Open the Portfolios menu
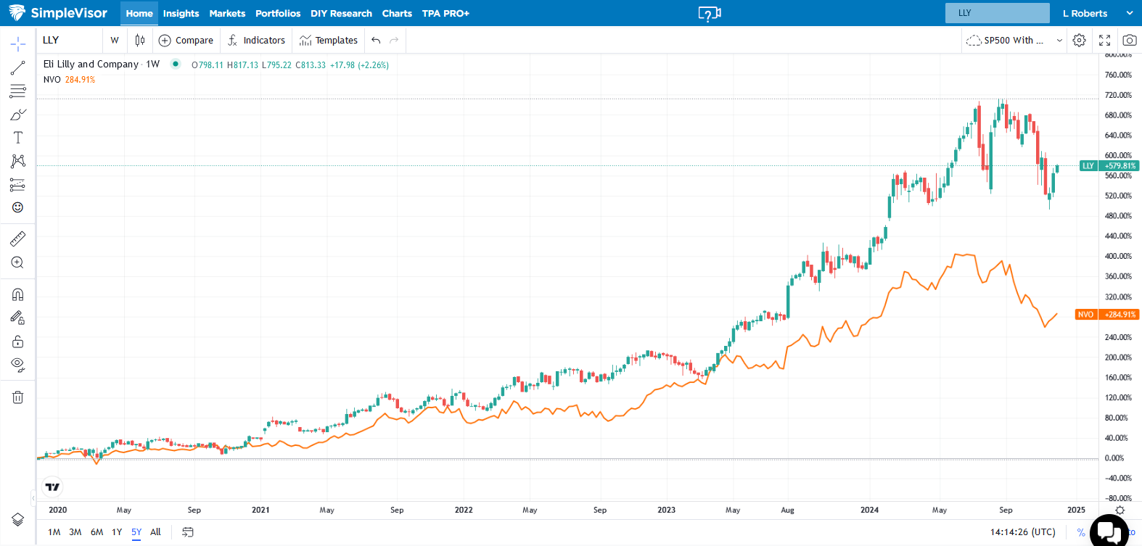Image resolution: width=1142 pixels, height=546 pixels. pos(278,13)
